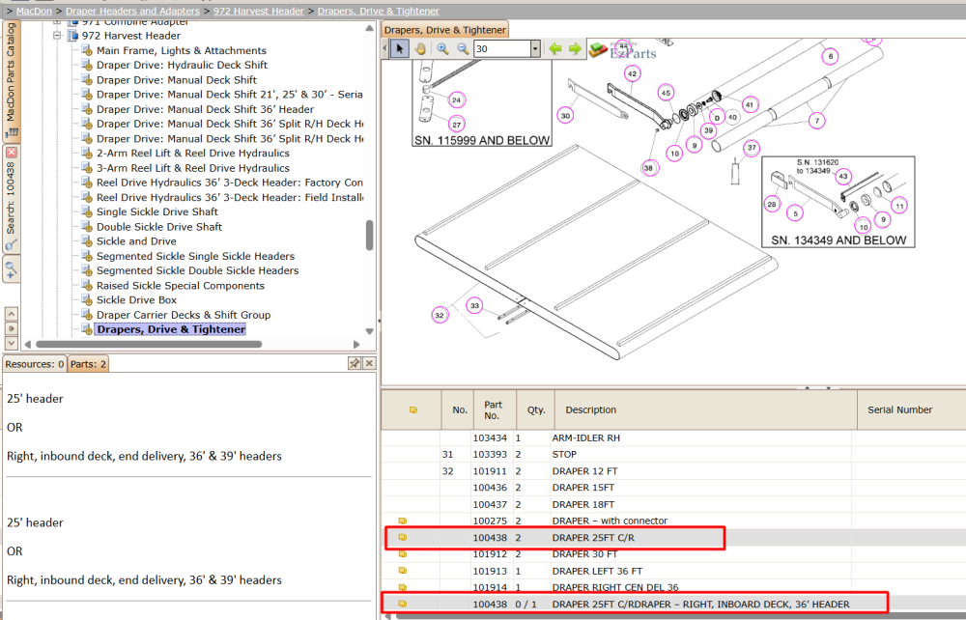
Task: Click tree scroll down arrow
Action: click(x=370, y=331)
